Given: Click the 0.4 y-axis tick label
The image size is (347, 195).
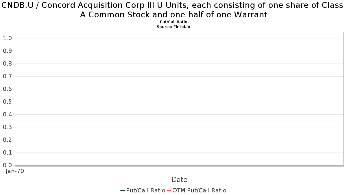Looking at the screenshot, I should (x=7, y=114).
